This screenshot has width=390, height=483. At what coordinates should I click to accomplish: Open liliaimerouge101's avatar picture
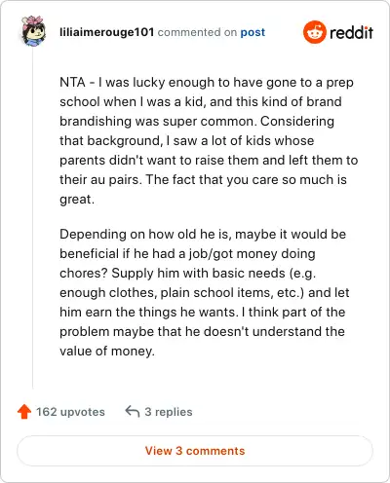[33, 31]
